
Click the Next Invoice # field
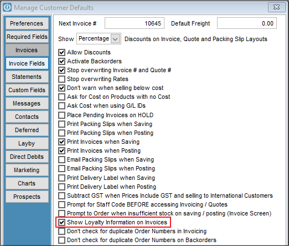point(135,23)
